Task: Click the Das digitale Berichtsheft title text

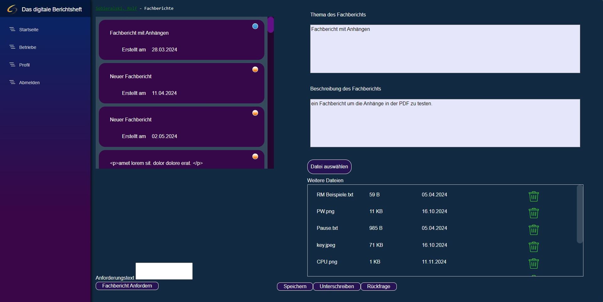Action: coord(52,9)
